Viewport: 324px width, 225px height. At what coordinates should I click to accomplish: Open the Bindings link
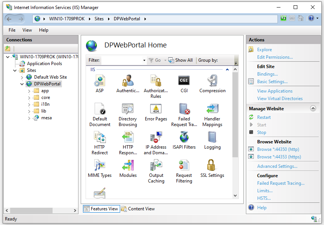tap(267, 74)
